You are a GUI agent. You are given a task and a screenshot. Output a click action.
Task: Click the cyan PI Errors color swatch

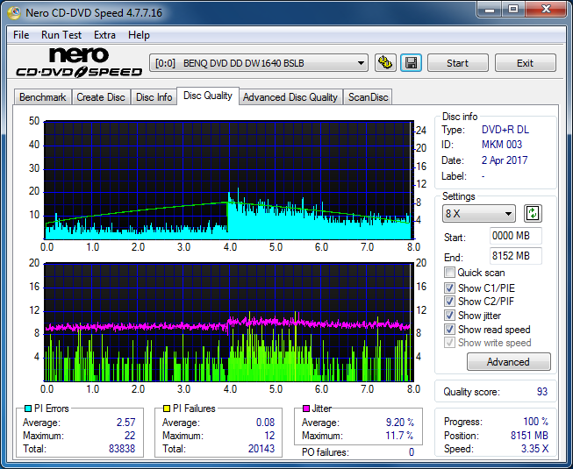(x=28, y=409)
